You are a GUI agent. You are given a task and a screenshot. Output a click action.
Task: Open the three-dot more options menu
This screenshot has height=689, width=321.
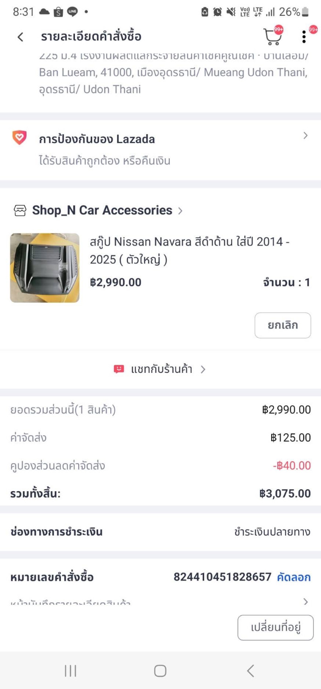304,37
